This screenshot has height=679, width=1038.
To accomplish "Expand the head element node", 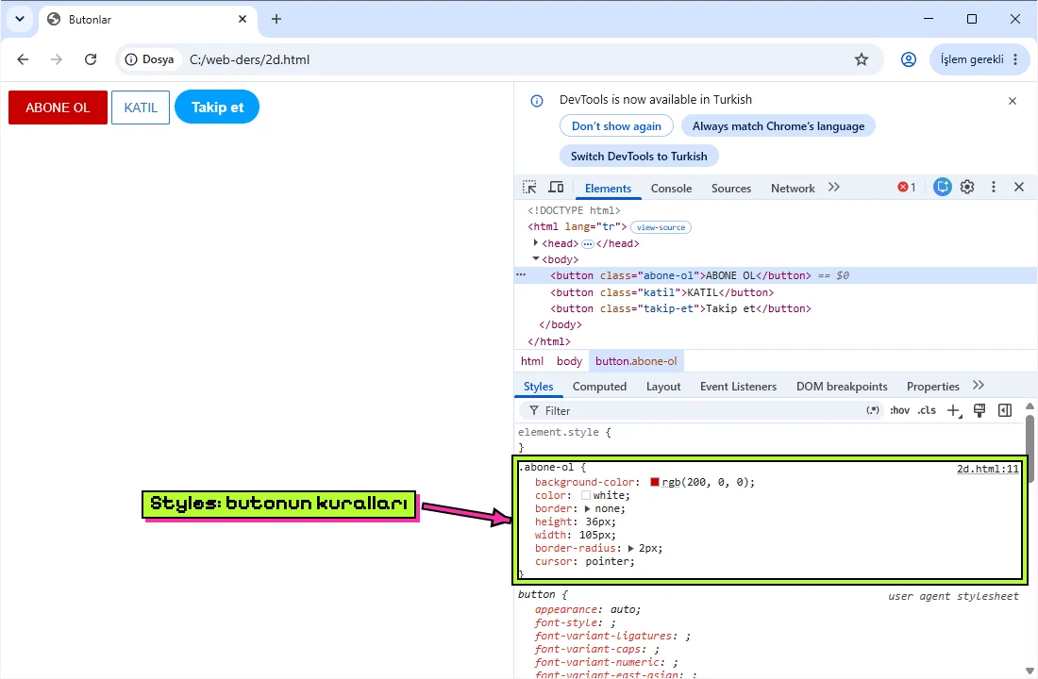I will (x=536, y=243).
